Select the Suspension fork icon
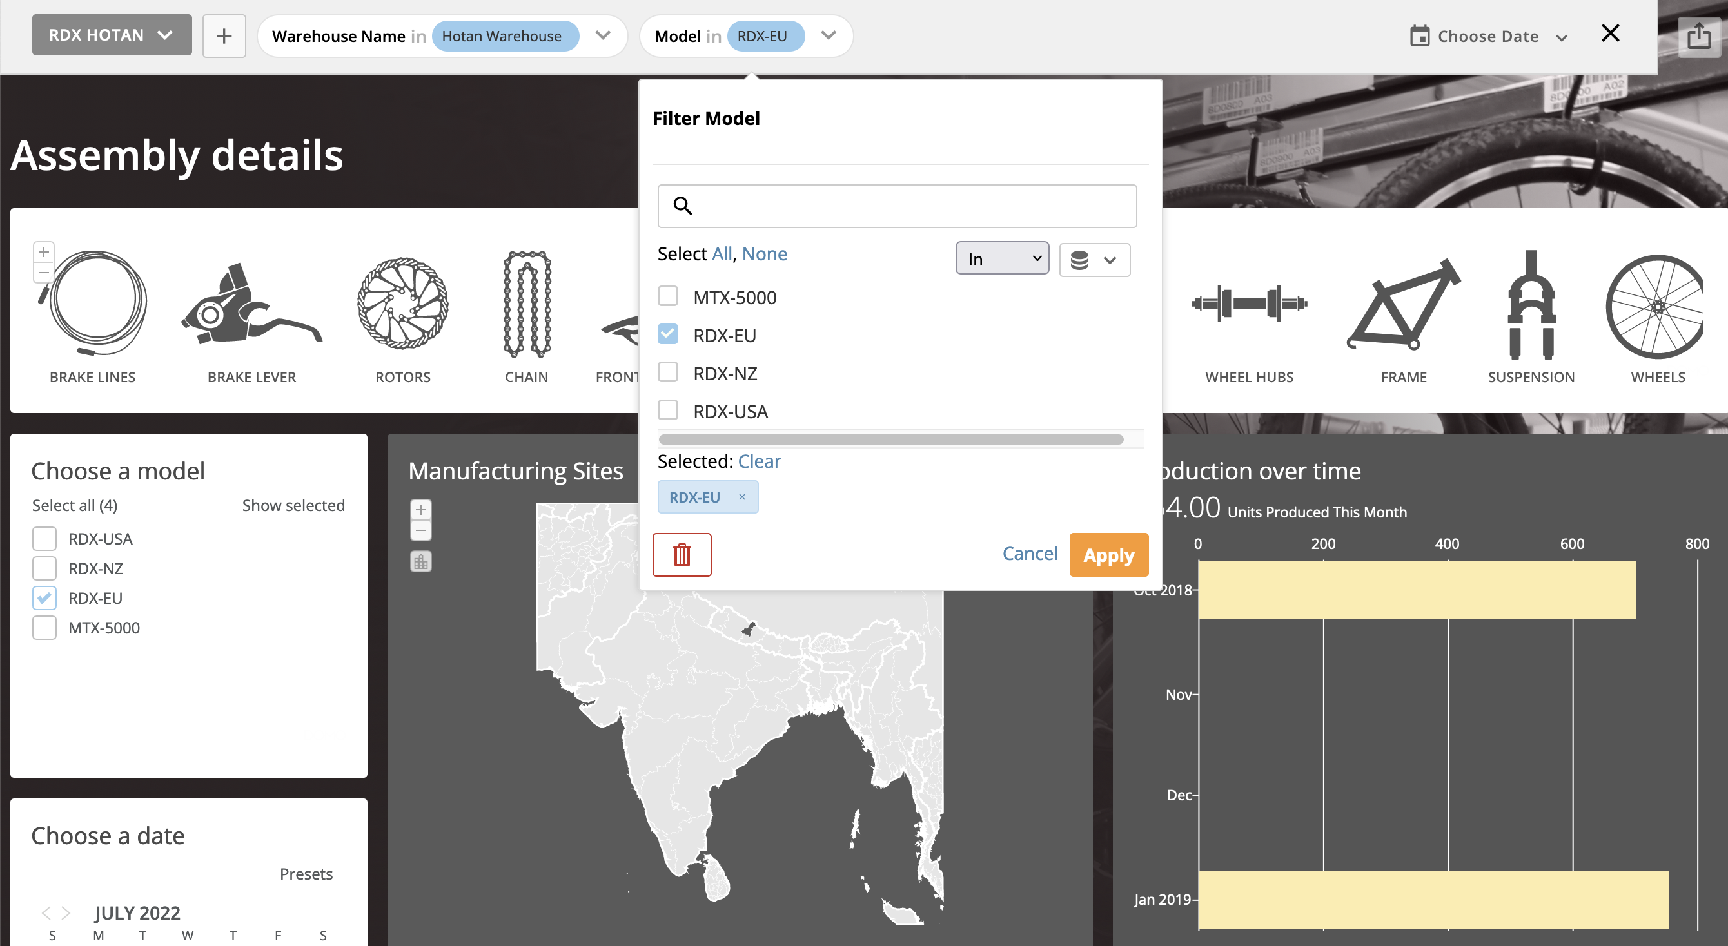Image resolution: width=1728 pixels, height=946 pixels. (1531, 305)
